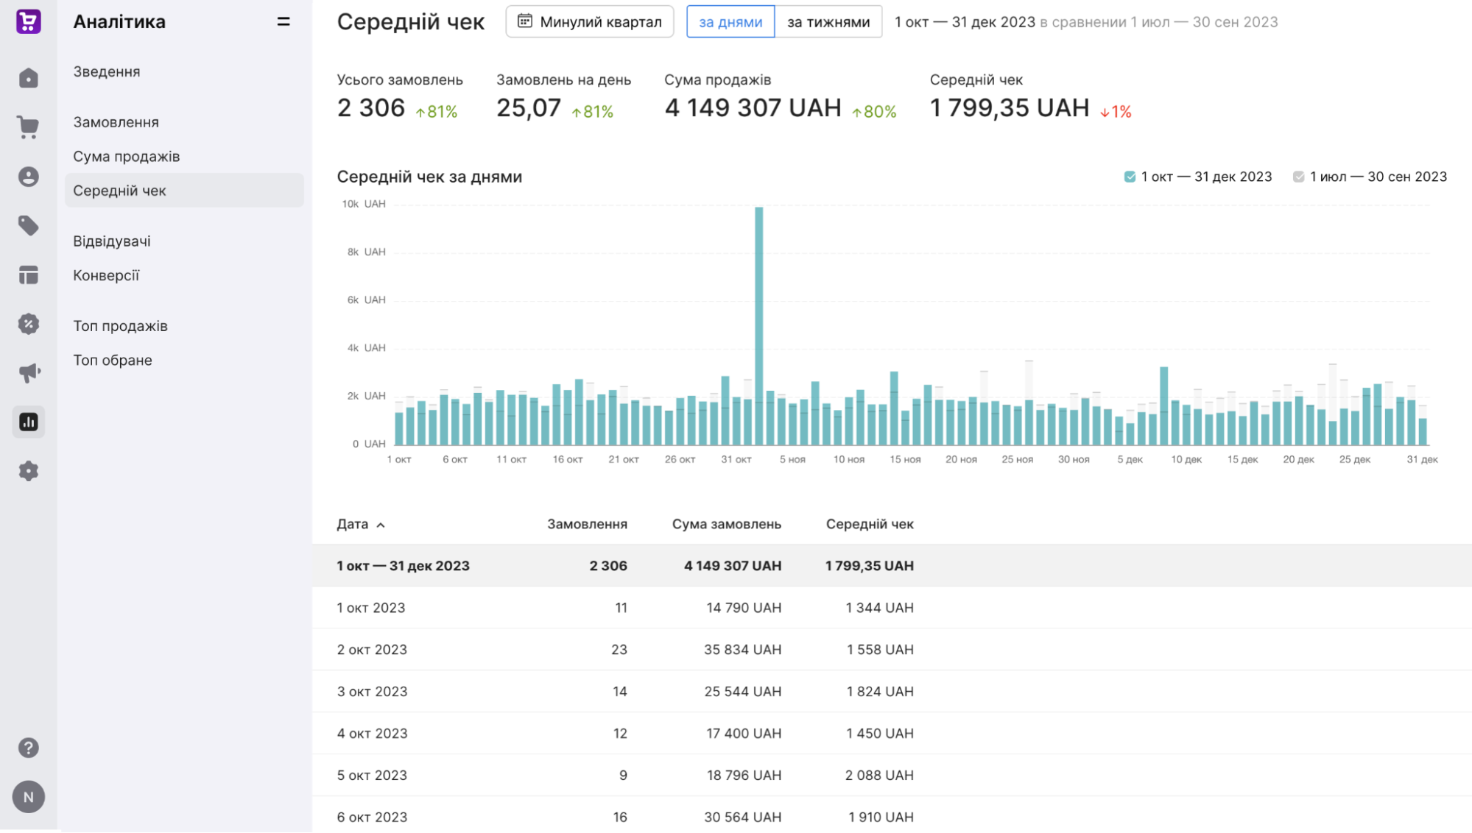Image resolution: width=1472 pixels, height=833 pixels.
Task: Click the store logo icon
Action: pyautogui.click(x=28, y=21)
